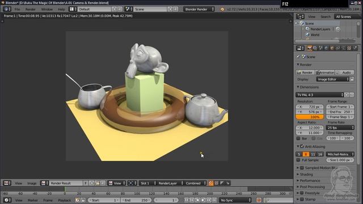Open the RenderLayer dropdown in image header

pos(170,183)
